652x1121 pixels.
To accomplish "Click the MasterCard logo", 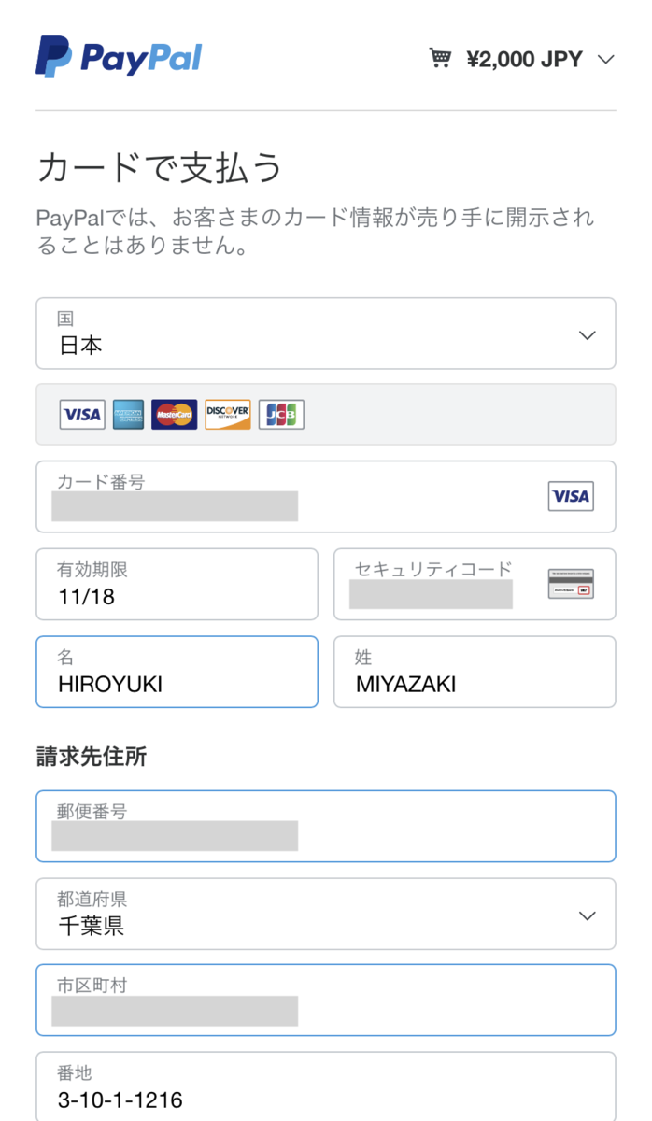I will click(175, 414).
